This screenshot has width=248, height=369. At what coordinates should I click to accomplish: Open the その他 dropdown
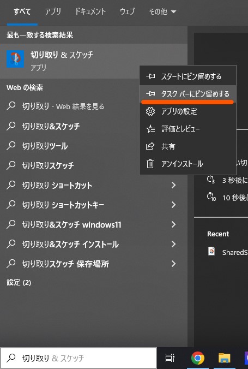162,11
